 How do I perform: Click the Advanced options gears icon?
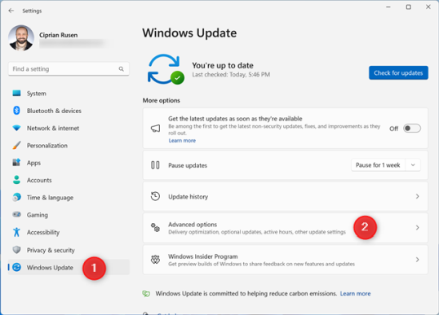pos(155,228)
